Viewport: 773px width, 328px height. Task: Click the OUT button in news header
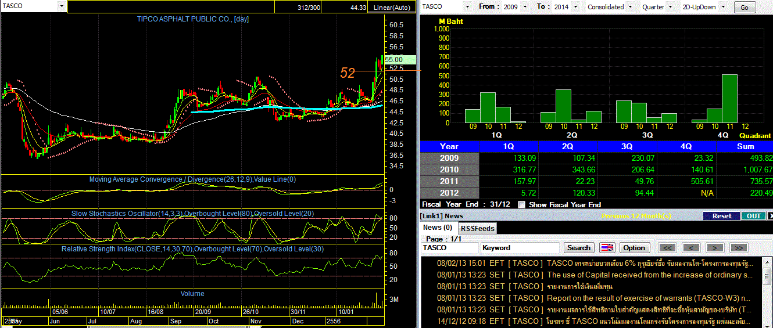[x=754, y=215]
